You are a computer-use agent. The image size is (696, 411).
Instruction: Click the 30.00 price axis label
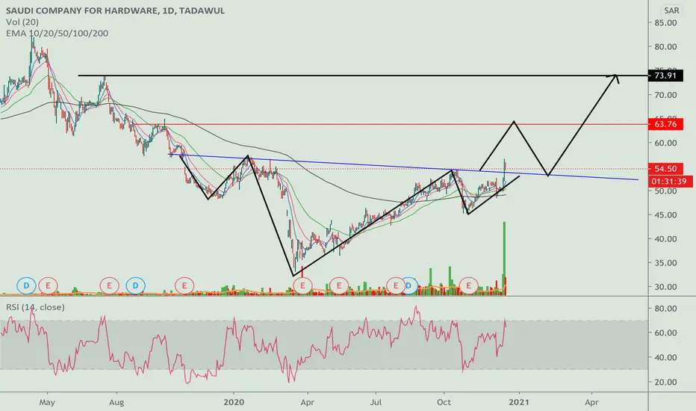[665, 287]
